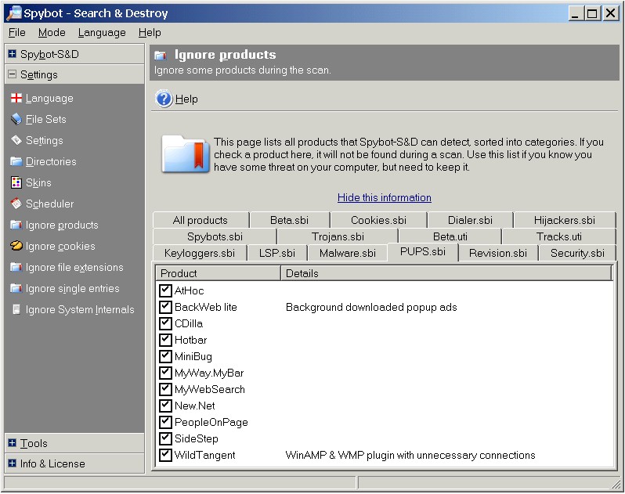Open the Help menu in menu bar
Image resolution: width=625 pixels, height=494 pixels.
tap(150, 33)
